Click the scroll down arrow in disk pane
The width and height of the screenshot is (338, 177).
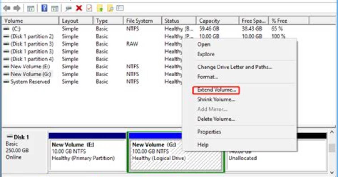pyautogui.click(x=332, y=173)
